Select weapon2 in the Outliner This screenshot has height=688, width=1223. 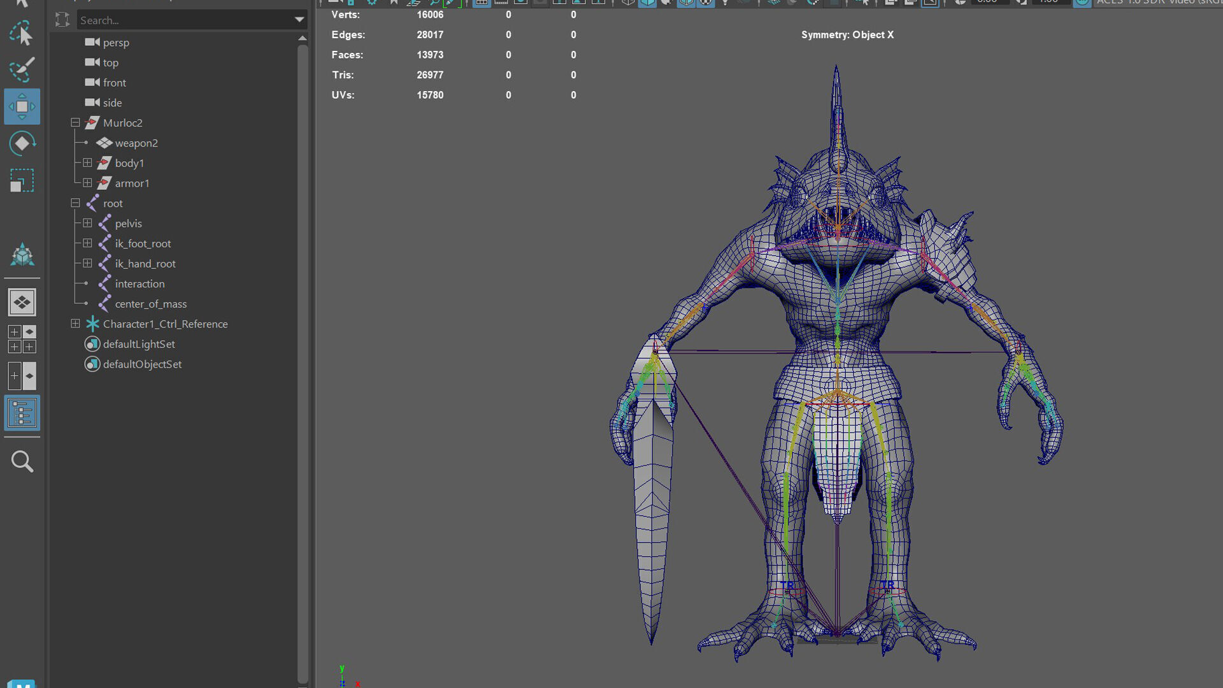click(x=136, y=143)
